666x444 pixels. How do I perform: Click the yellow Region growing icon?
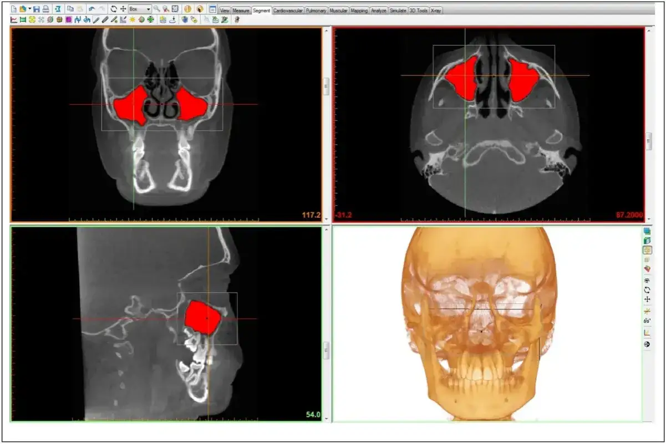(32, 19)
